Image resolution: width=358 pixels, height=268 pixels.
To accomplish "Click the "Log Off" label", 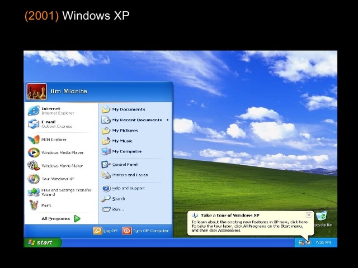I will [110, 231].
